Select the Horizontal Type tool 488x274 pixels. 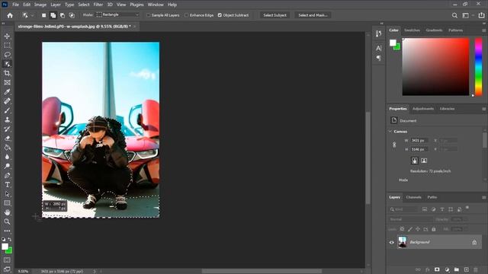click(x=7, y=185)
